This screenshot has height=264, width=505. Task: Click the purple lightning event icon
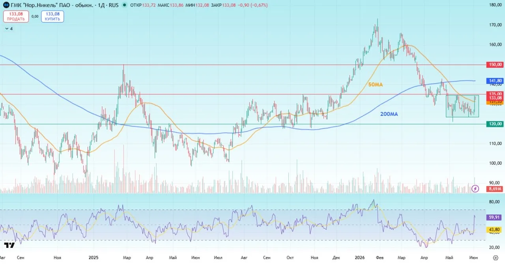coord(475,189)
